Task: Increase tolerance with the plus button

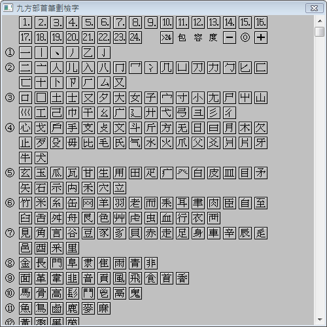Action: coord(261,37)
